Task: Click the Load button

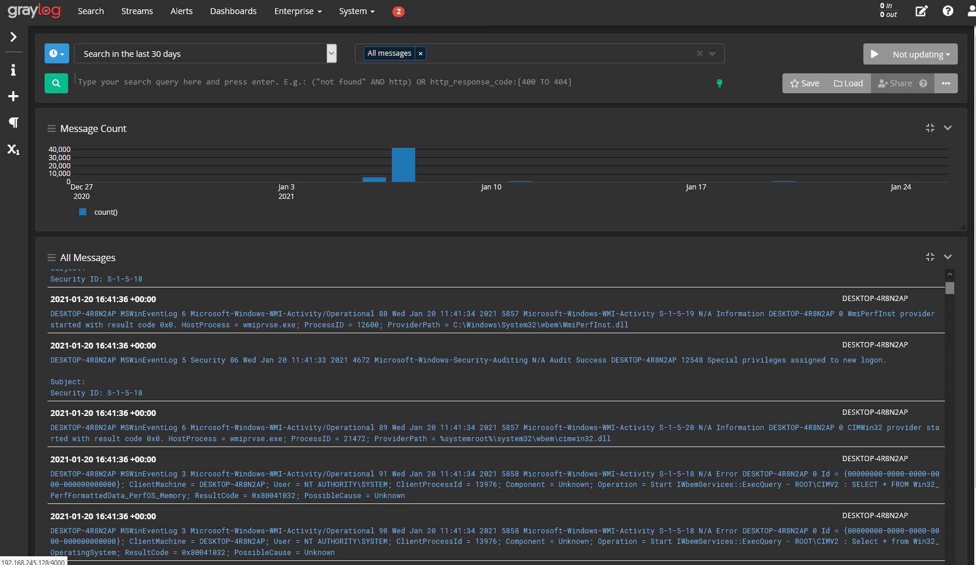Action: tap(848, 83)
